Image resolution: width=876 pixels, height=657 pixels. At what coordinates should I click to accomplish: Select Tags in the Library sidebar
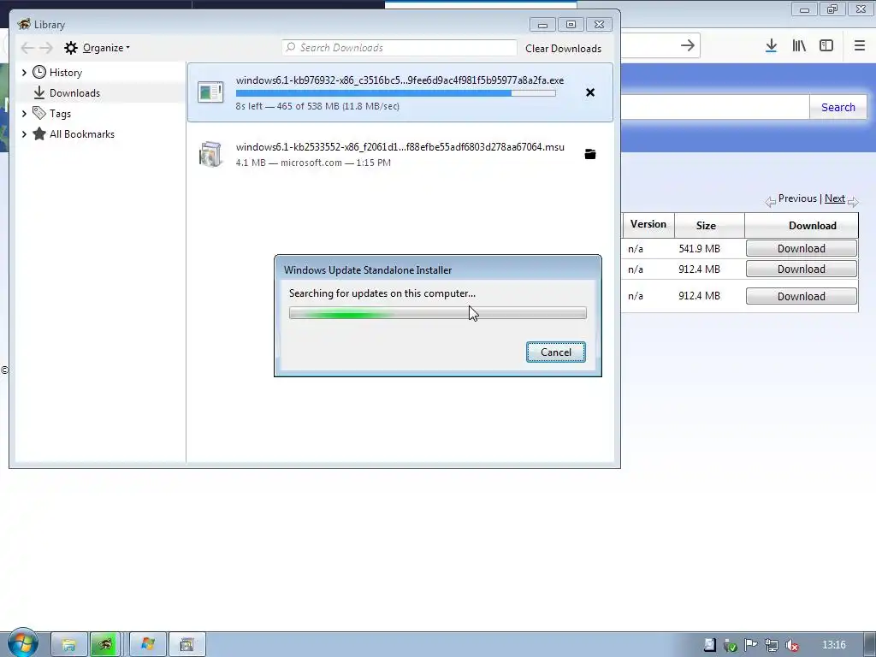click(x=60, y=114)
